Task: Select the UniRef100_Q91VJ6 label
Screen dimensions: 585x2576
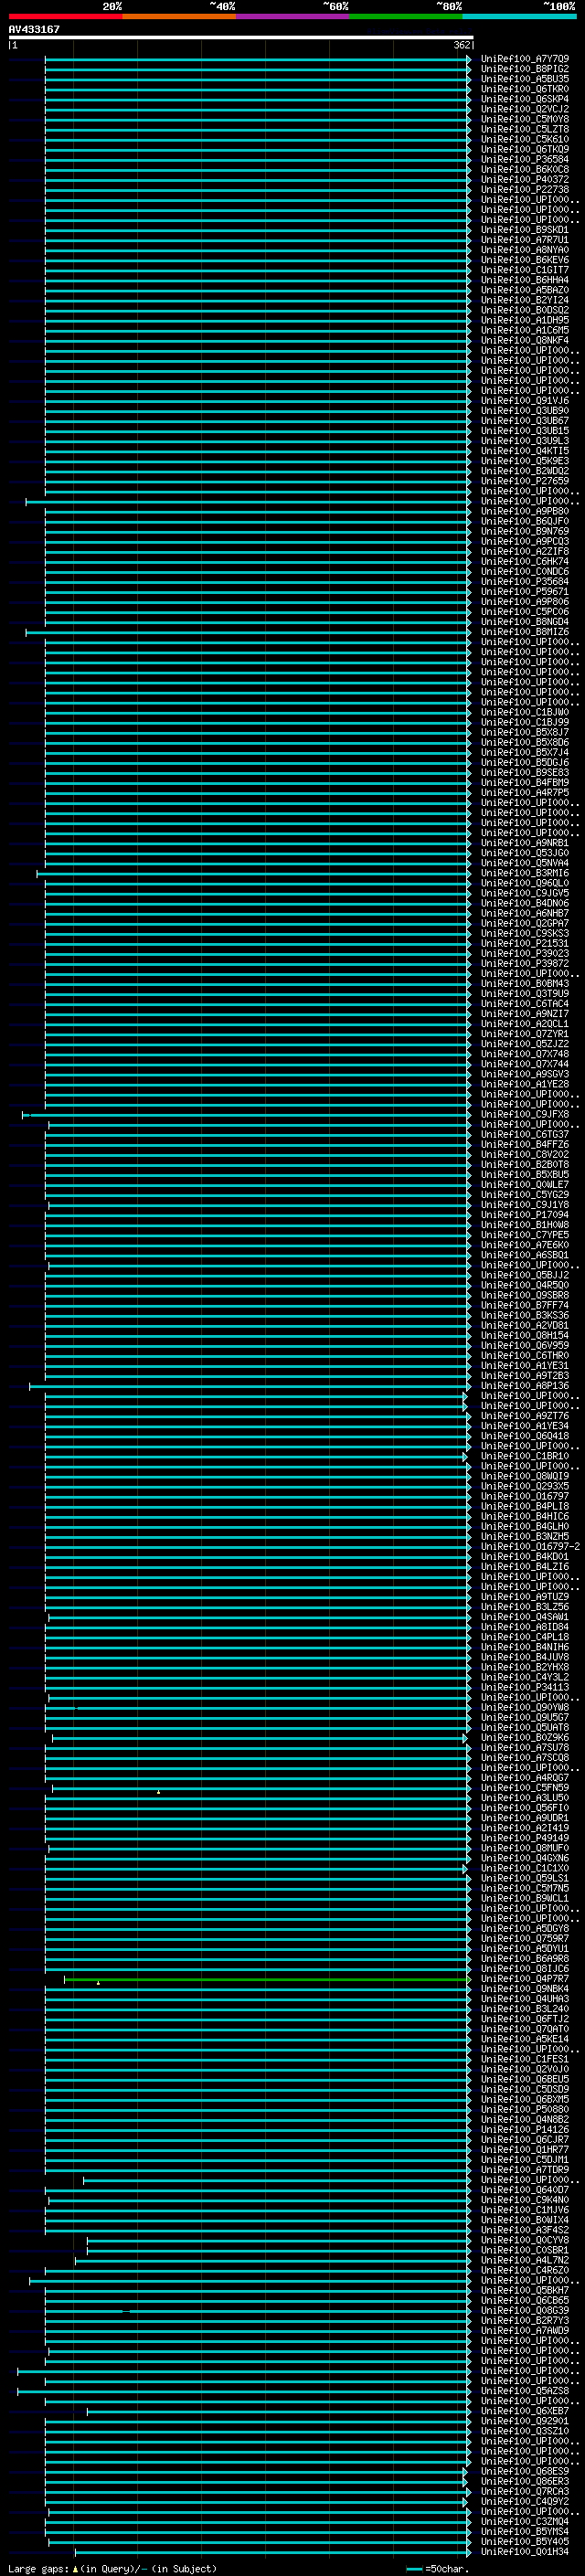Action: (524, 400)
